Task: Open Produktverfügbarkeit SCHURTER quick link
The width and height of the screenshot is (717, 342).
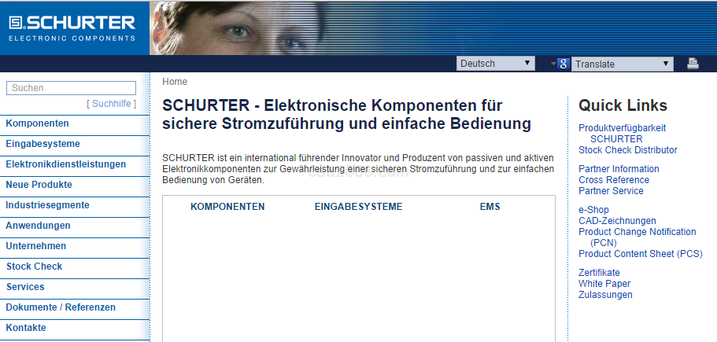Action: coord(622,128)
